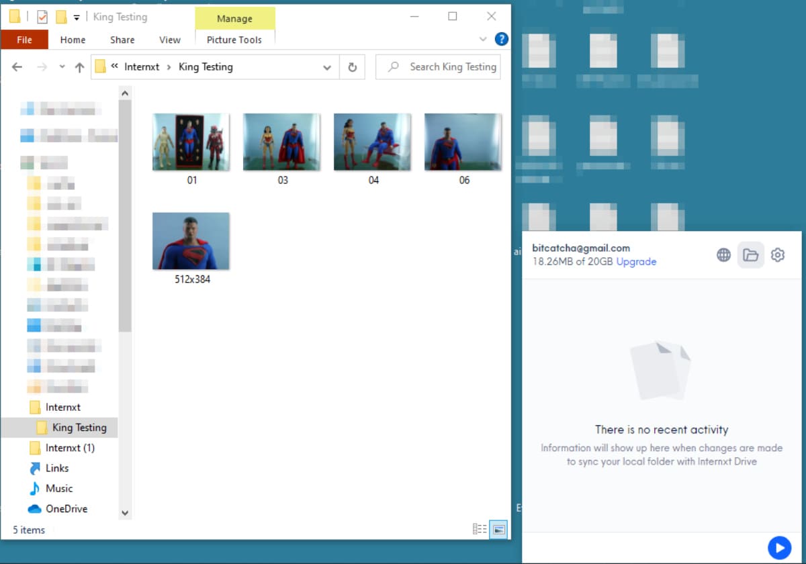Click the Explorer help question mark icon
Screen dimensions: 806x564
(501, 39)
